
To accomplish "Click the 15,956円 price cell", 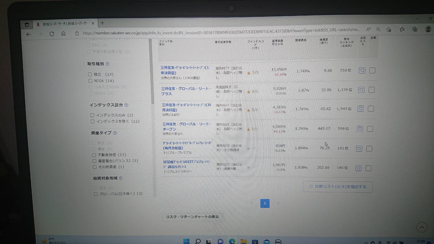I will tap(279, 69).
